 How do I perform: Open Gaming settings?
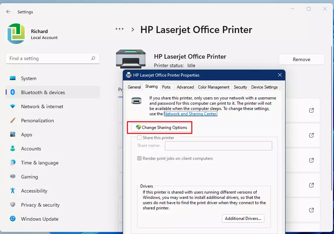[53, 177]
